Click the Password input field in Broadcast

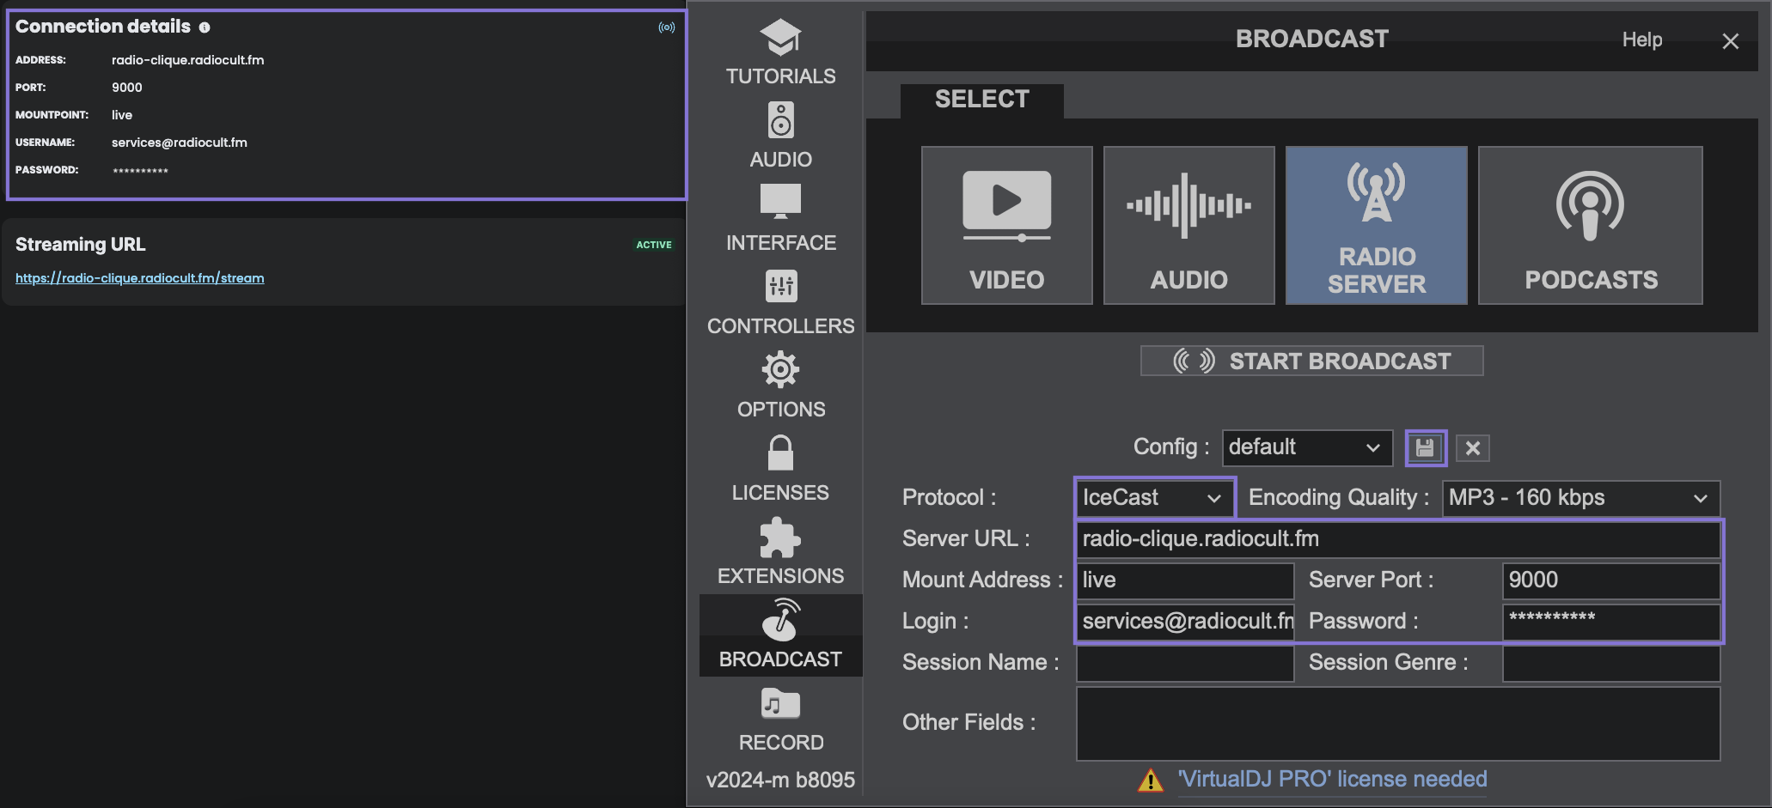1611,622
